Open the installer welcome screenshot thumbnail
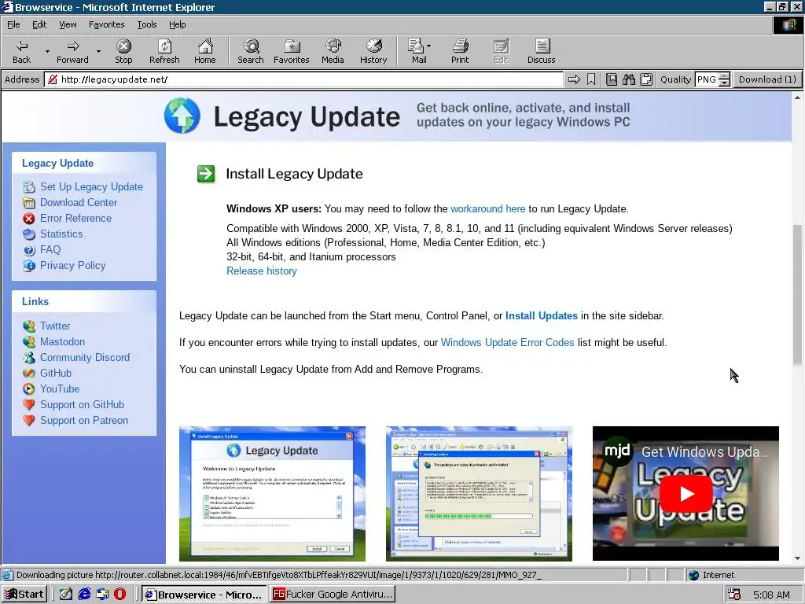This screenshot has width=805, height=604. point(272,494)
